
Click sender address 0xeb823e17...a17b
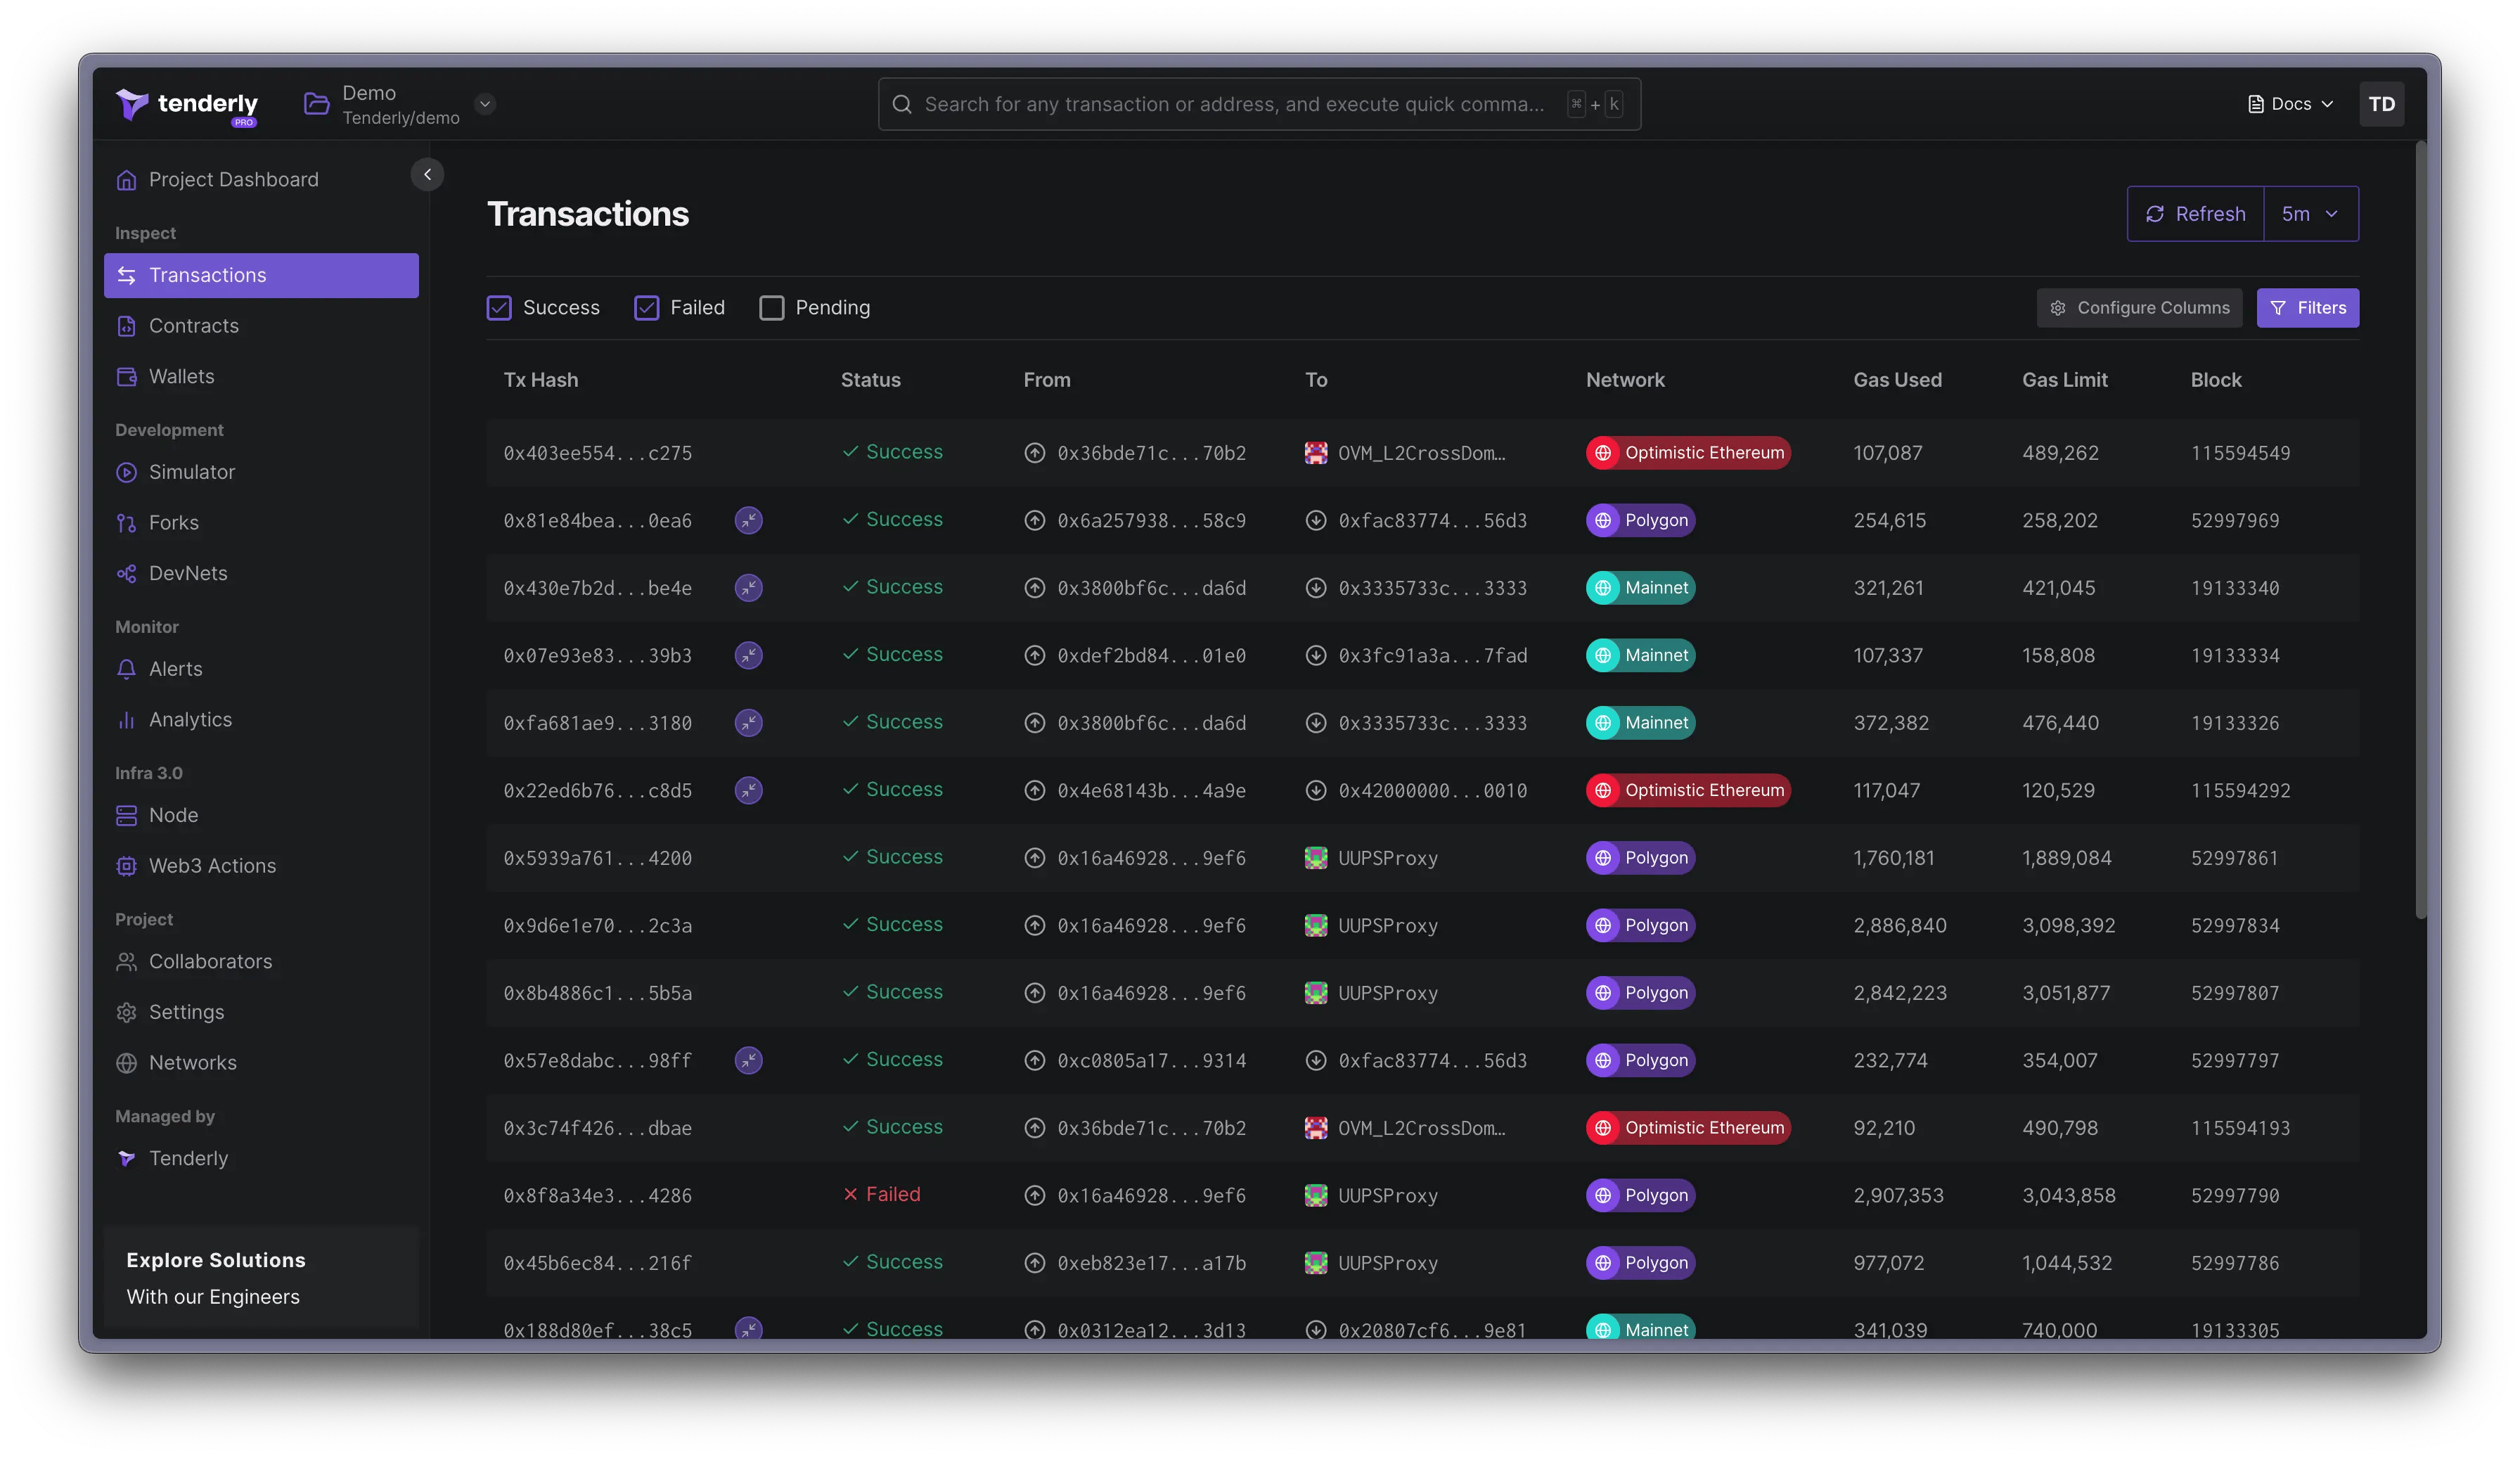(1151, 1263)
